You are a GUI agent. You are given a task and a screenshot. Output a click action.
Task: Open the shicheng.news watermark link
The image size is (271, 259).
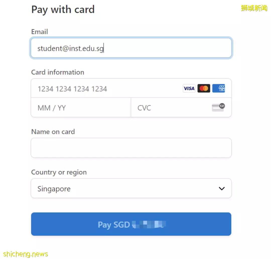(26, 254)
